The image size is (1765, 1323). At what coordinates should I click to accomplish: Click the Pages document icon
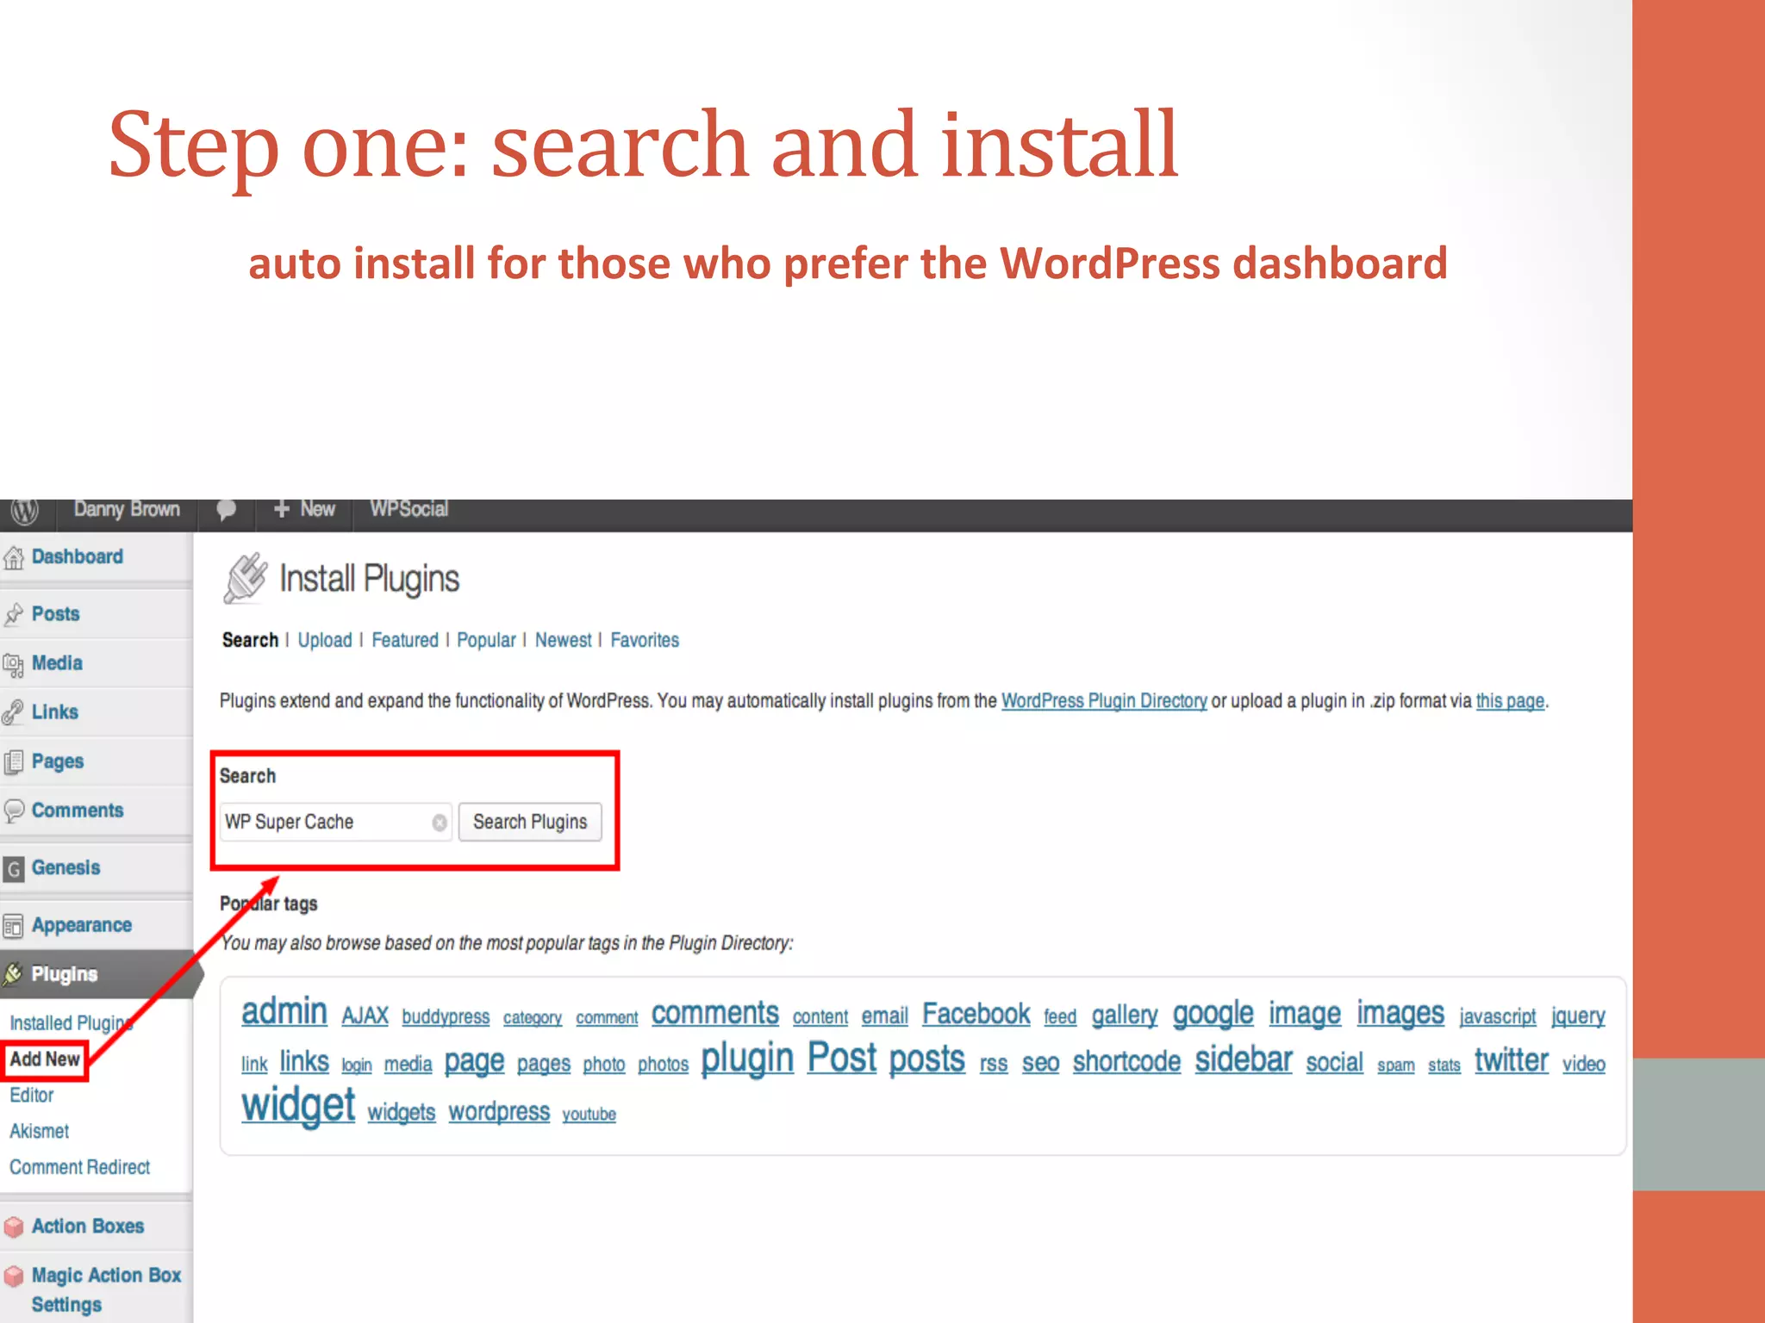click(14, 762)
